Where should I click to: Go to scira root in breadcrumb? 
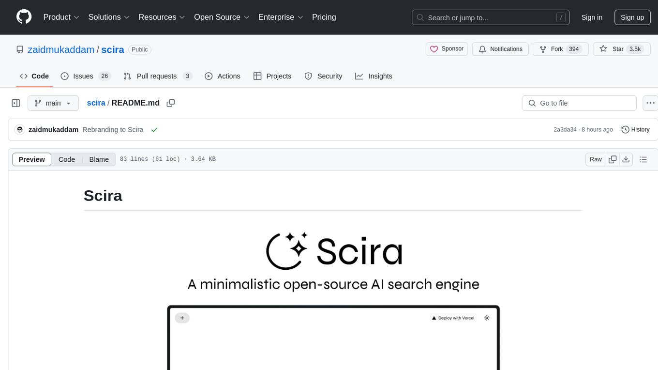point(96,103)
